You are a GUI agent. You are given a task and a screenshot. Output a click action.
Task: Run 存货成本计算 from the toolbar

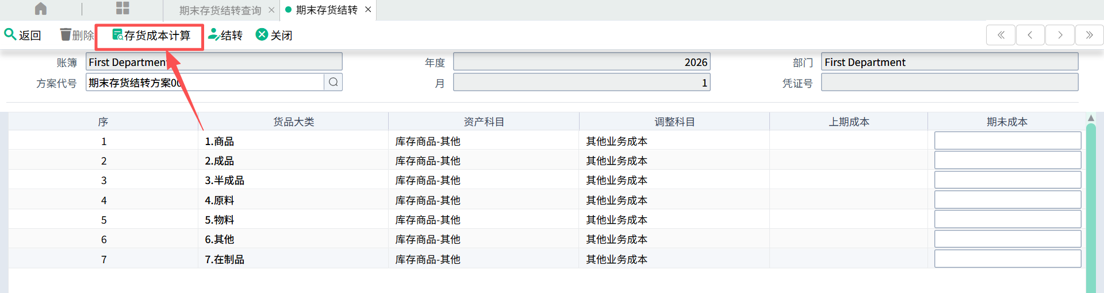[151, 36]
